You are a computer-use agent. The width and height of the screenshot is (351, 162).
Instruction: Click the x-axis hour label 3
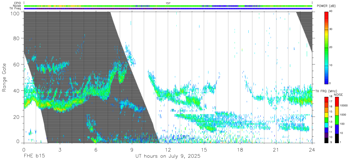(60, 150)
